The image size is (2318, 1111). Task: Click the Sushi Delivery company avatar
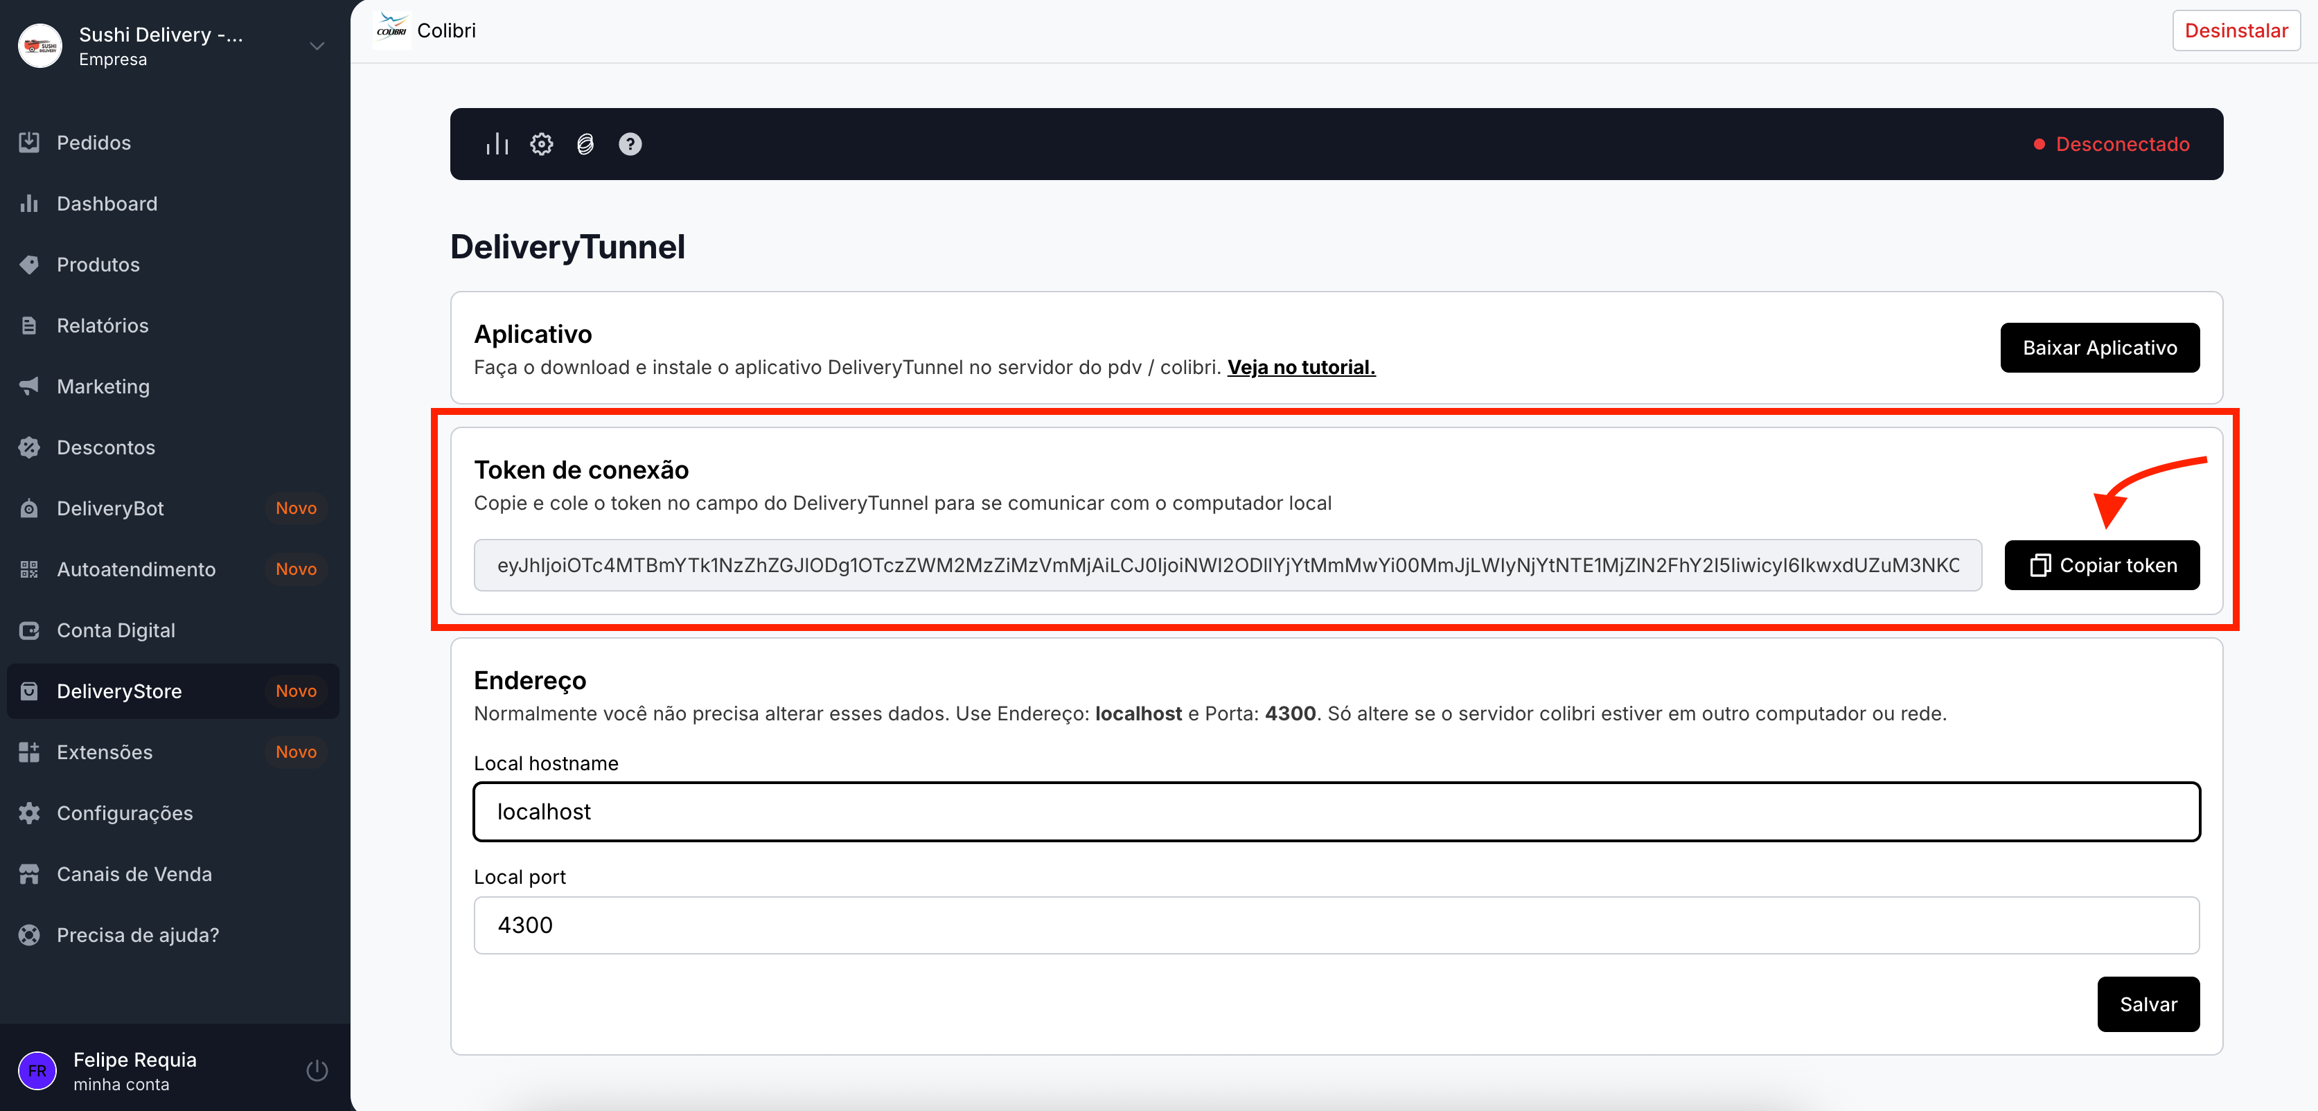point(39,46)
